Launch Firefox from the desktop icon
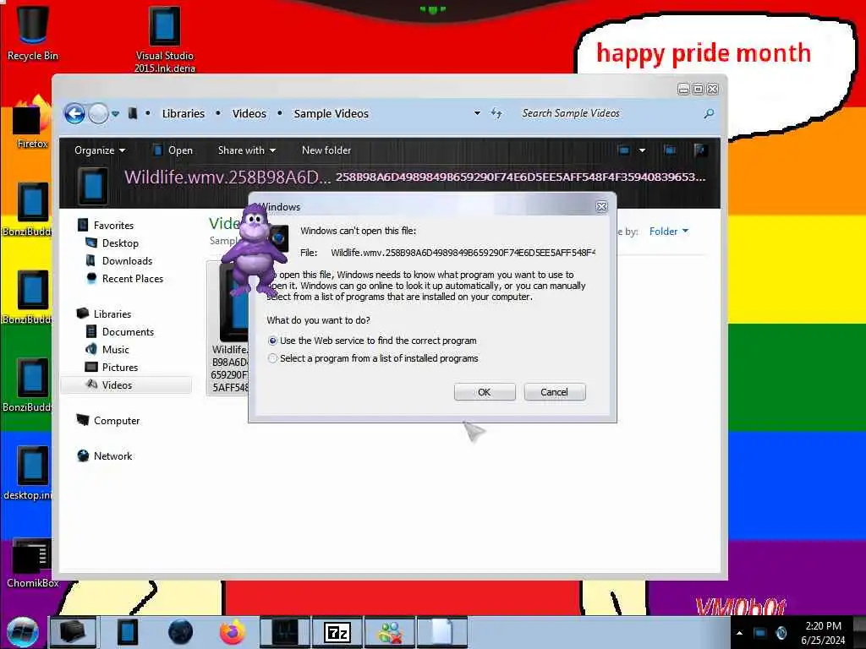 31,123
